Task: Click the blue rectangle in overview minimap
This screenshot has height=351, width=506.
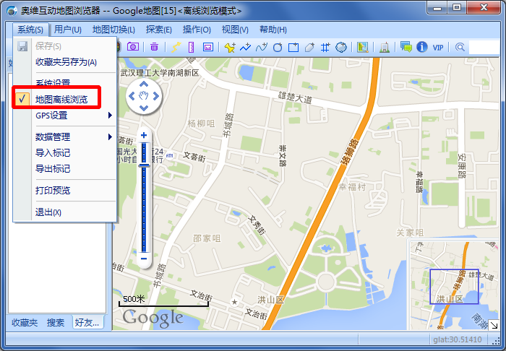Action: pyautogui.click(x=454, y=287)
